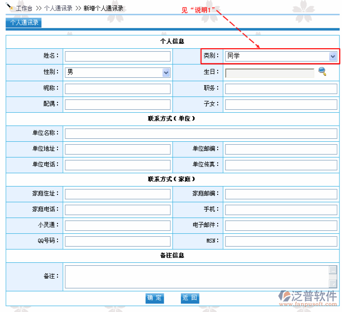The image size is (342, 312).
Task: Focus the 单位邮编 input field
Action: coord(281,149)
